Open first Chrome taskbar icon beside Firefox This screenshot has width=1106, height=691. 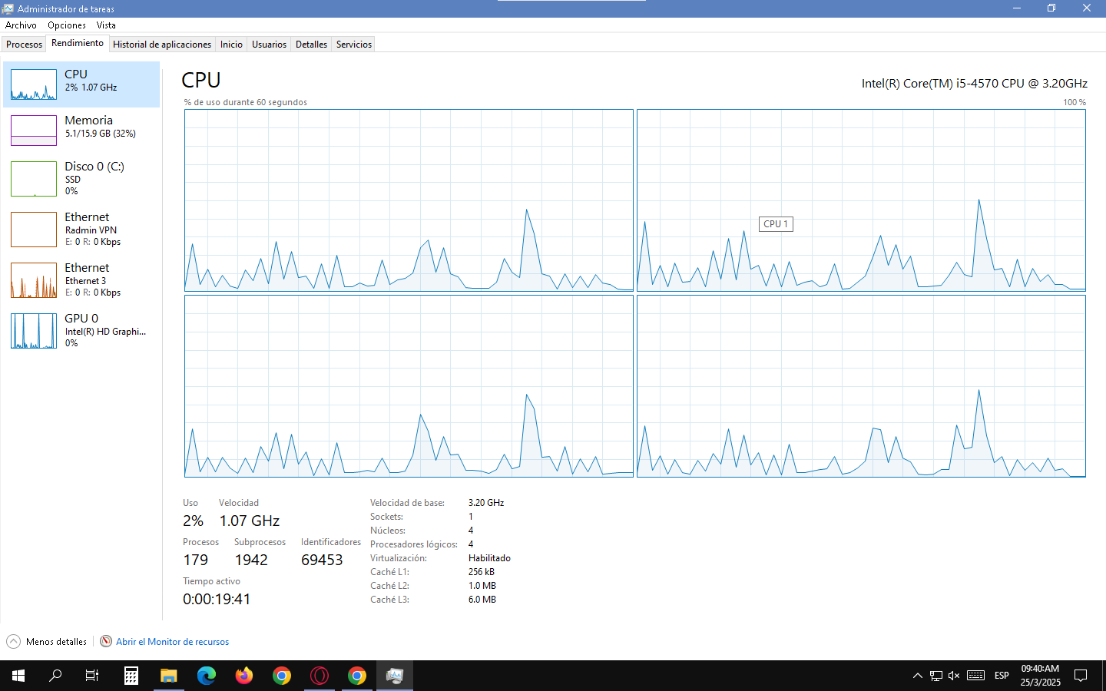(x=282, y=676)
